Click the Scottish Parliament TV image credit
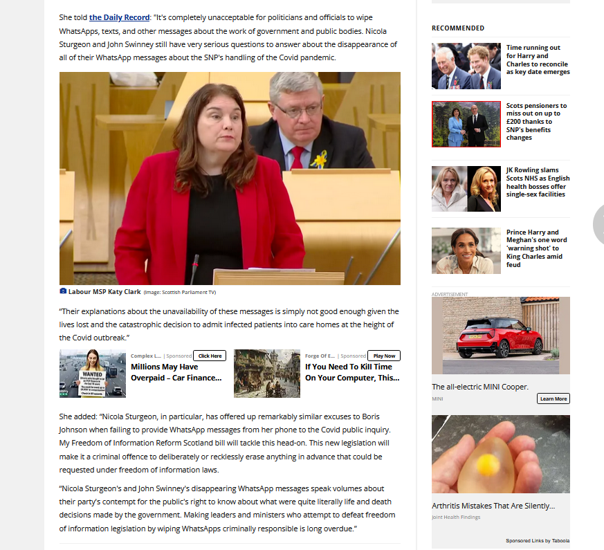Screen dimensions: 604x550 pyautogui.click(x=179, y=293)
